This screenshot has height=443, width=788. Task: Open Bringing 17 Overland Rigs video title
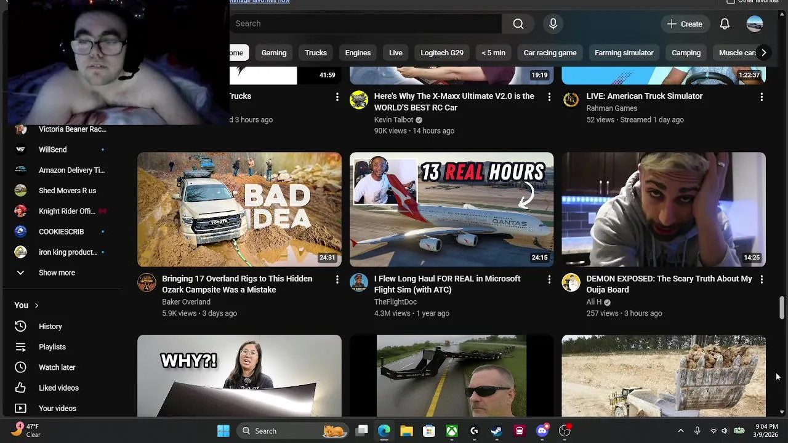pos(237,284)
